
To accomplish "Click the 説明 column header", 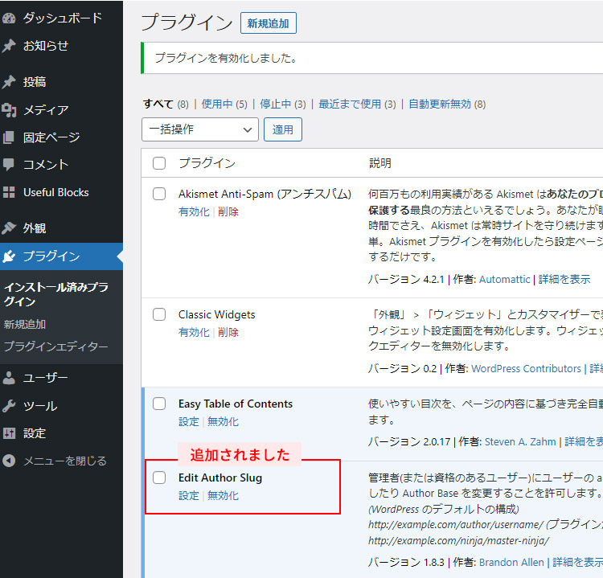I will pyautogui.click(x=380, y=163).
